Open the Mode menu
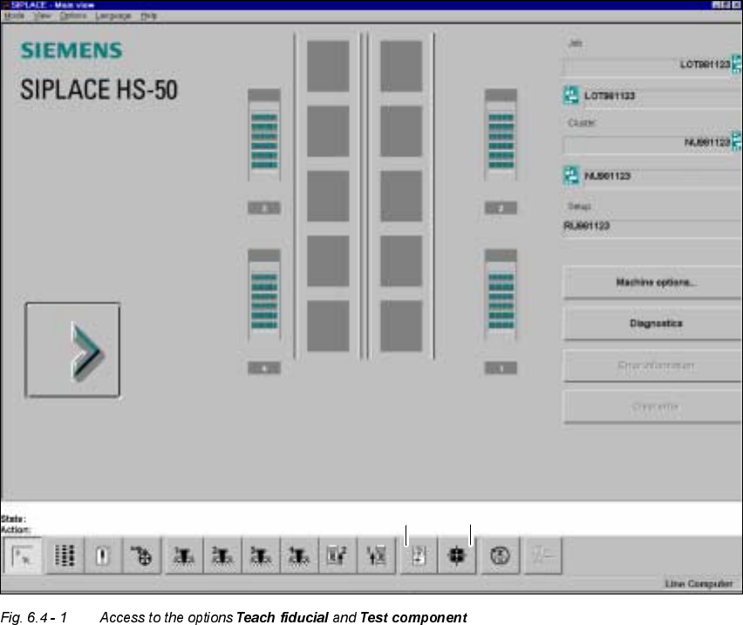This screenshot has height=625, width=743. tap(14, 16)
